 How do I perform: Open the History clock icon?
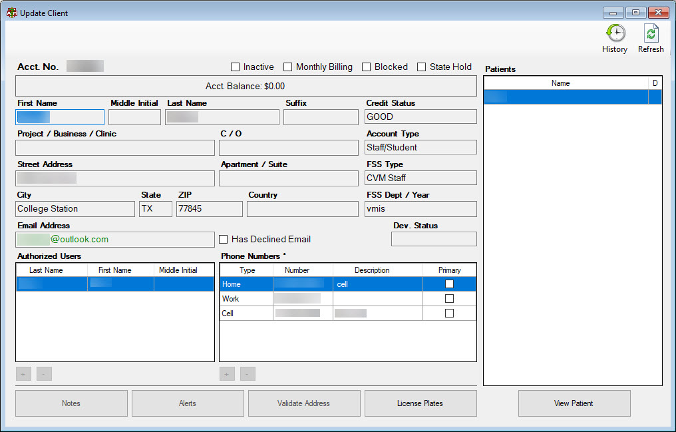[x=615, y=33]
